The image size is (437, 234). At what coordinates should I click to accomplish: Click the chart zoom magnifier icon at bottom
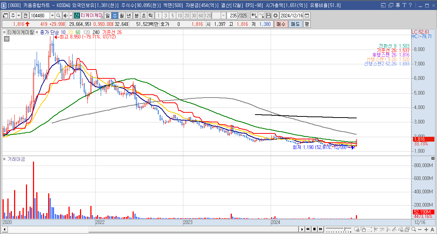coord(414,229)
